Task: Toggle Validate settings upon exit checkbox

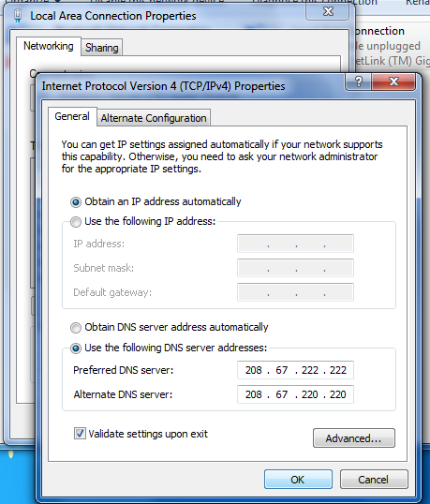Action: point(80,434)
